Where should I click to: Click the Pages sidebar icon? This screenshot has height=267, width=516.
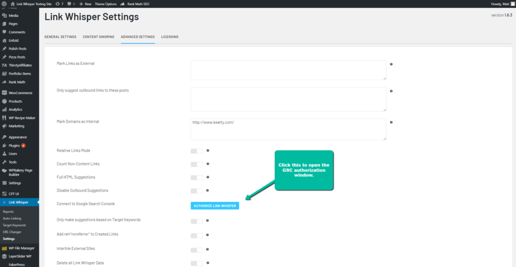[x=4, y=24]
